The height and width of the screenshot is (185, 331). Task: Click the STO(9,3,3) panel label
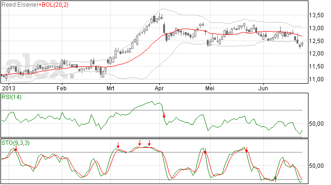[16, 143]
